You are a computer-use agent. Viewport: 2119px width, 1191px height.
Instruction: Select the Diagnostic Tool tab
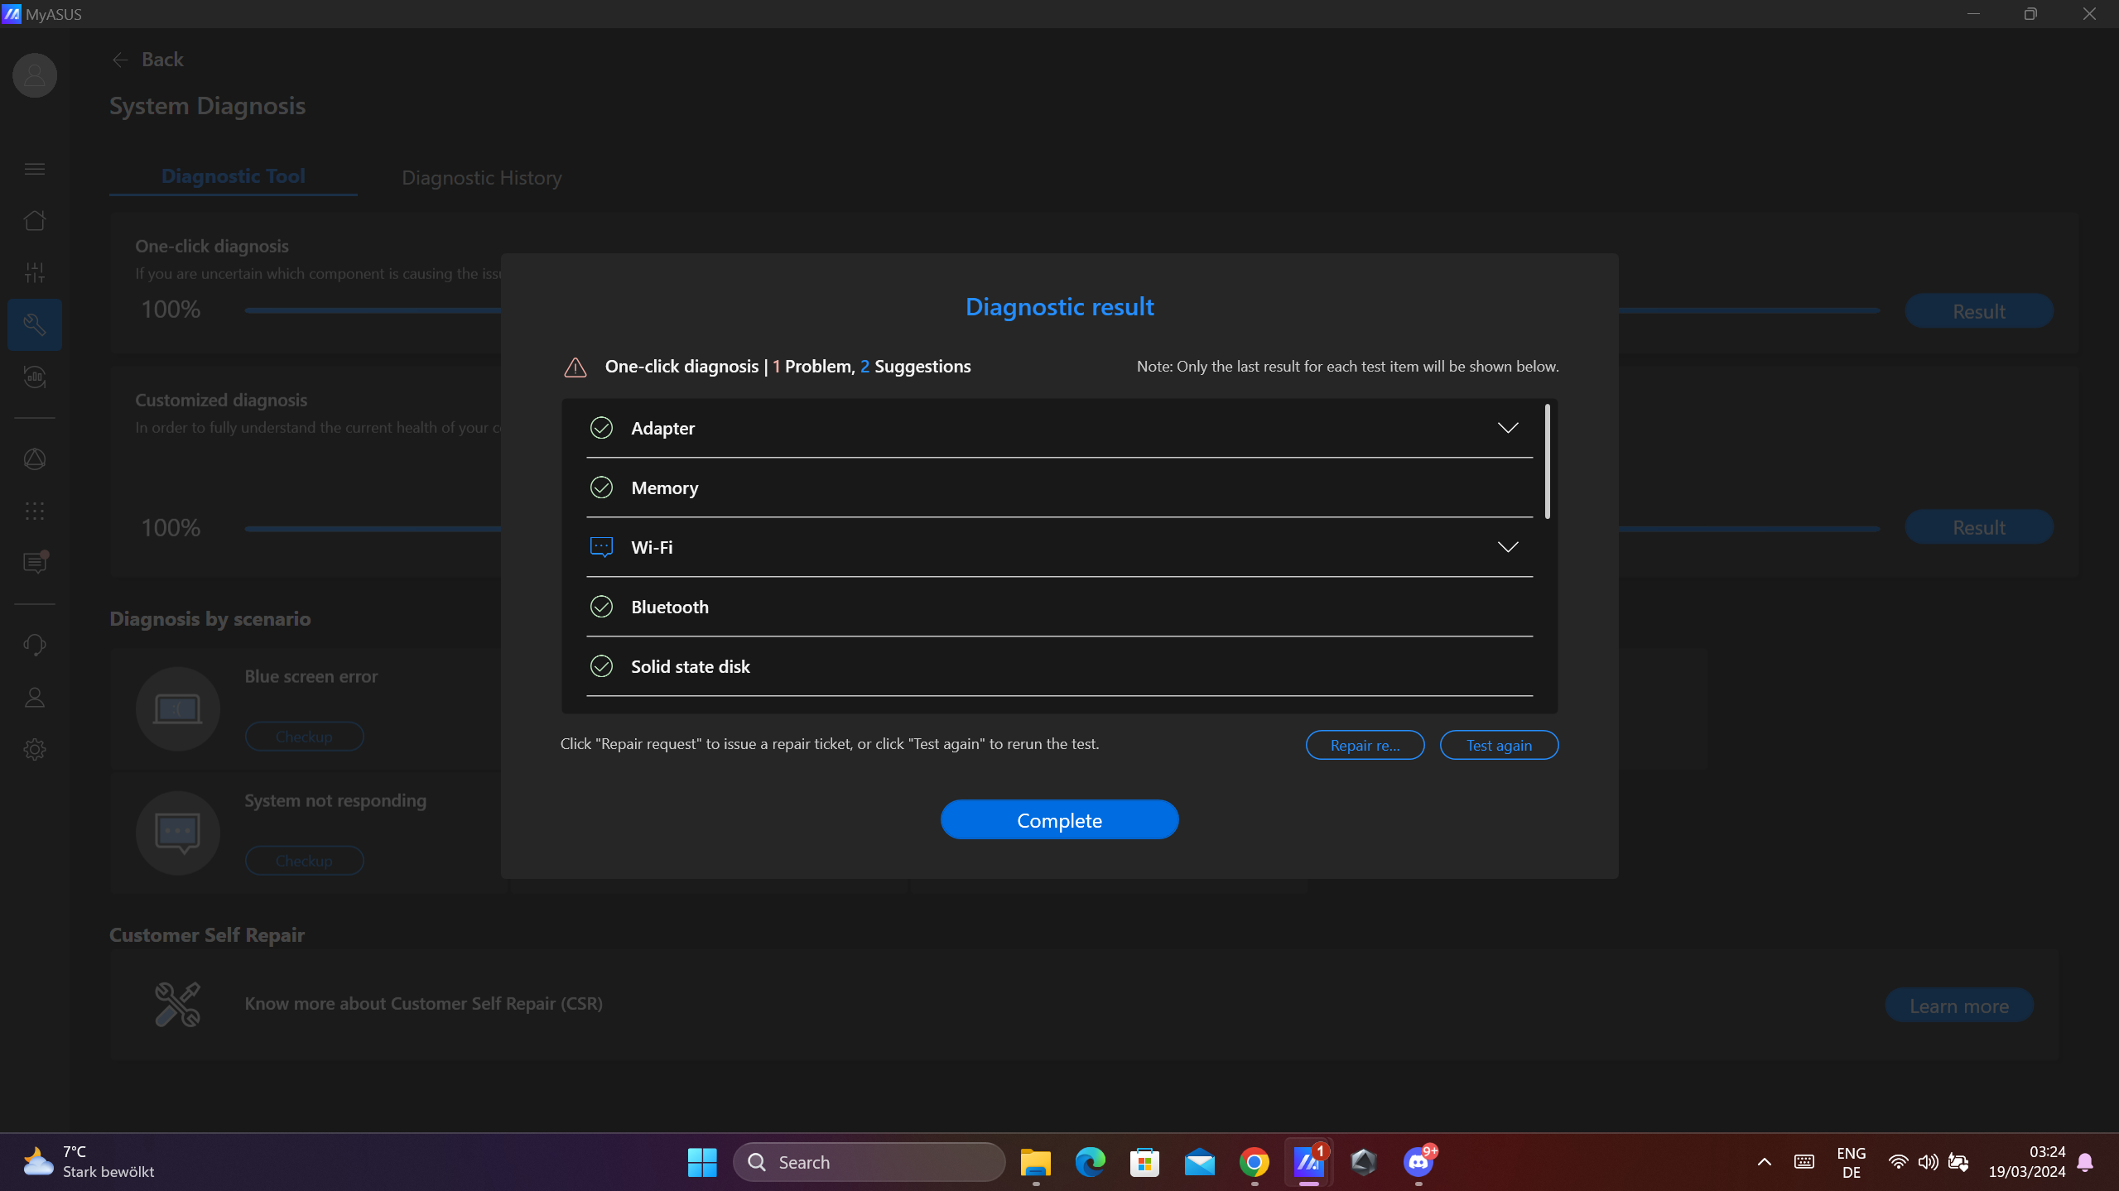click(233, 176)
